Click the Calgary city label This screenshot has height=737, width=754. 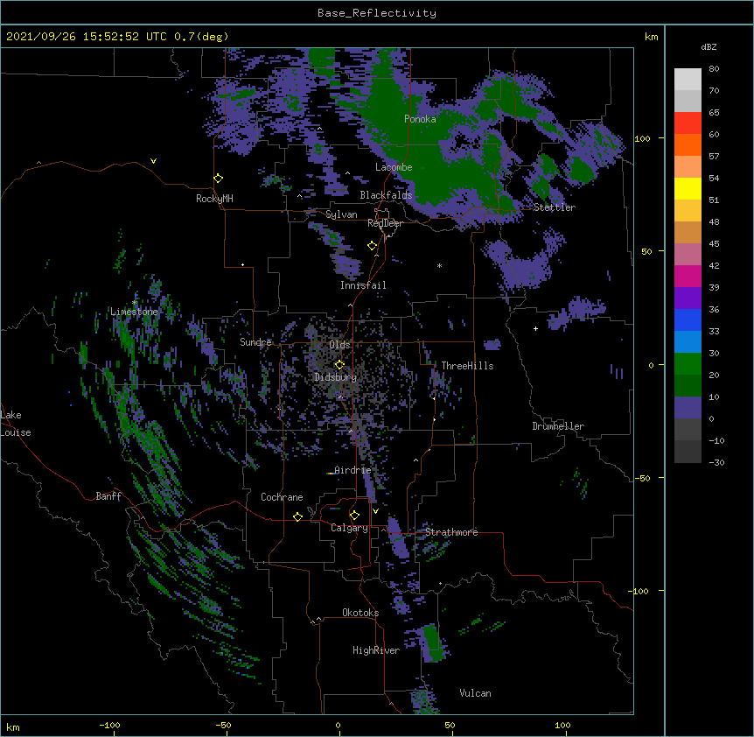click(349, 528)
